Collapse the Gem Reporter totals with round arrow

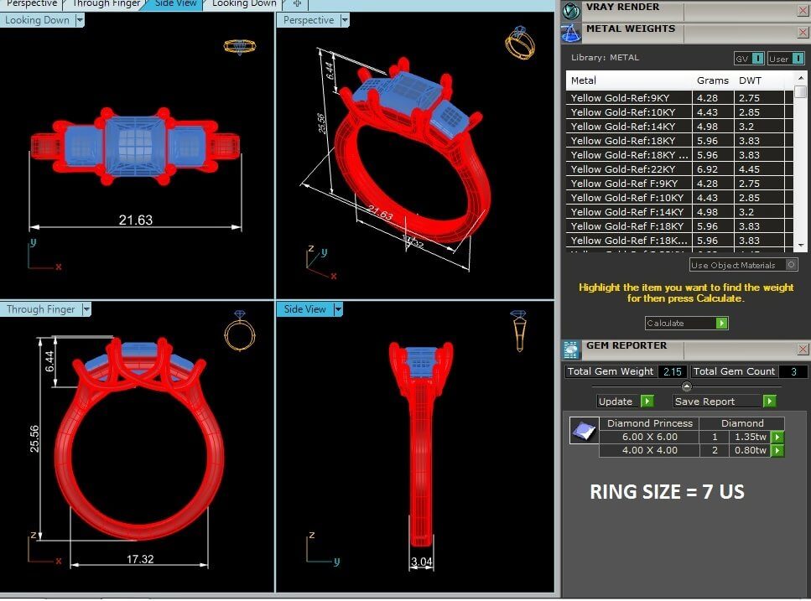pyautogui.click(x=687, y=386)
